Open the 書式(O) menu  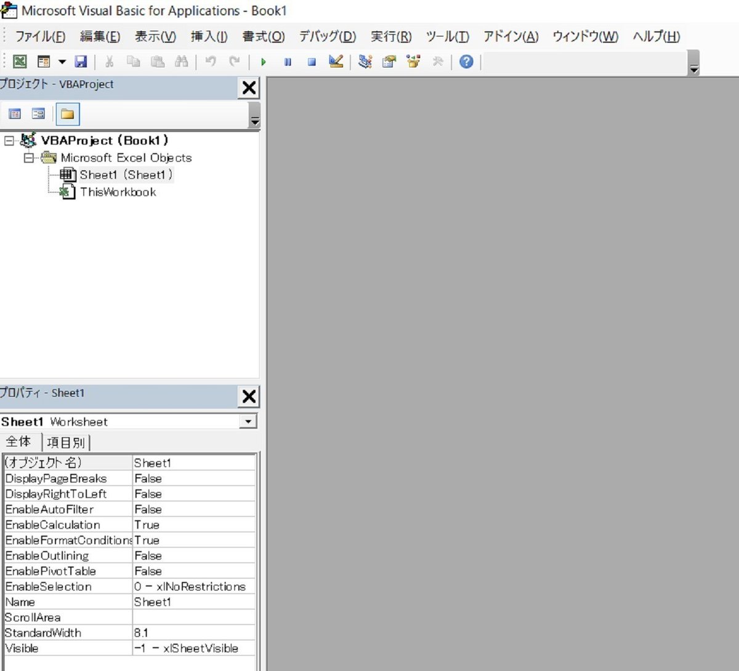point(263,36)
